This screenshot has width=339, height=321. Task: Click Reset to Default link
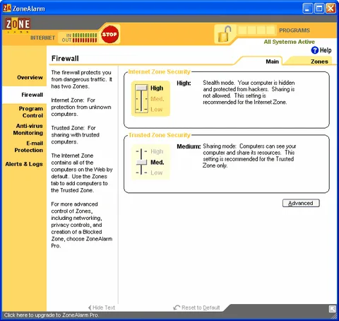coord(201,308)
